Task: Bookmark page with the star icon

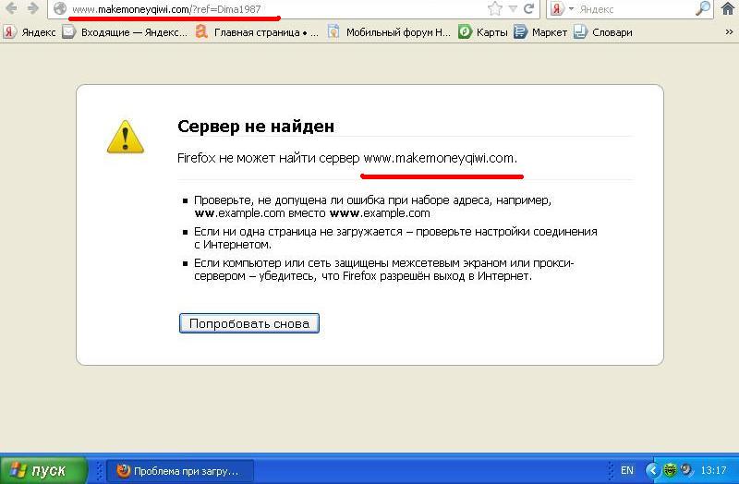Action: click(x=495, y=9)
